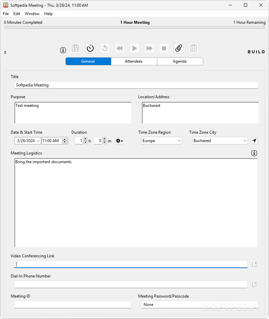Open dial-in phone number external icon

pyautogui.click(x=254, y=284)
